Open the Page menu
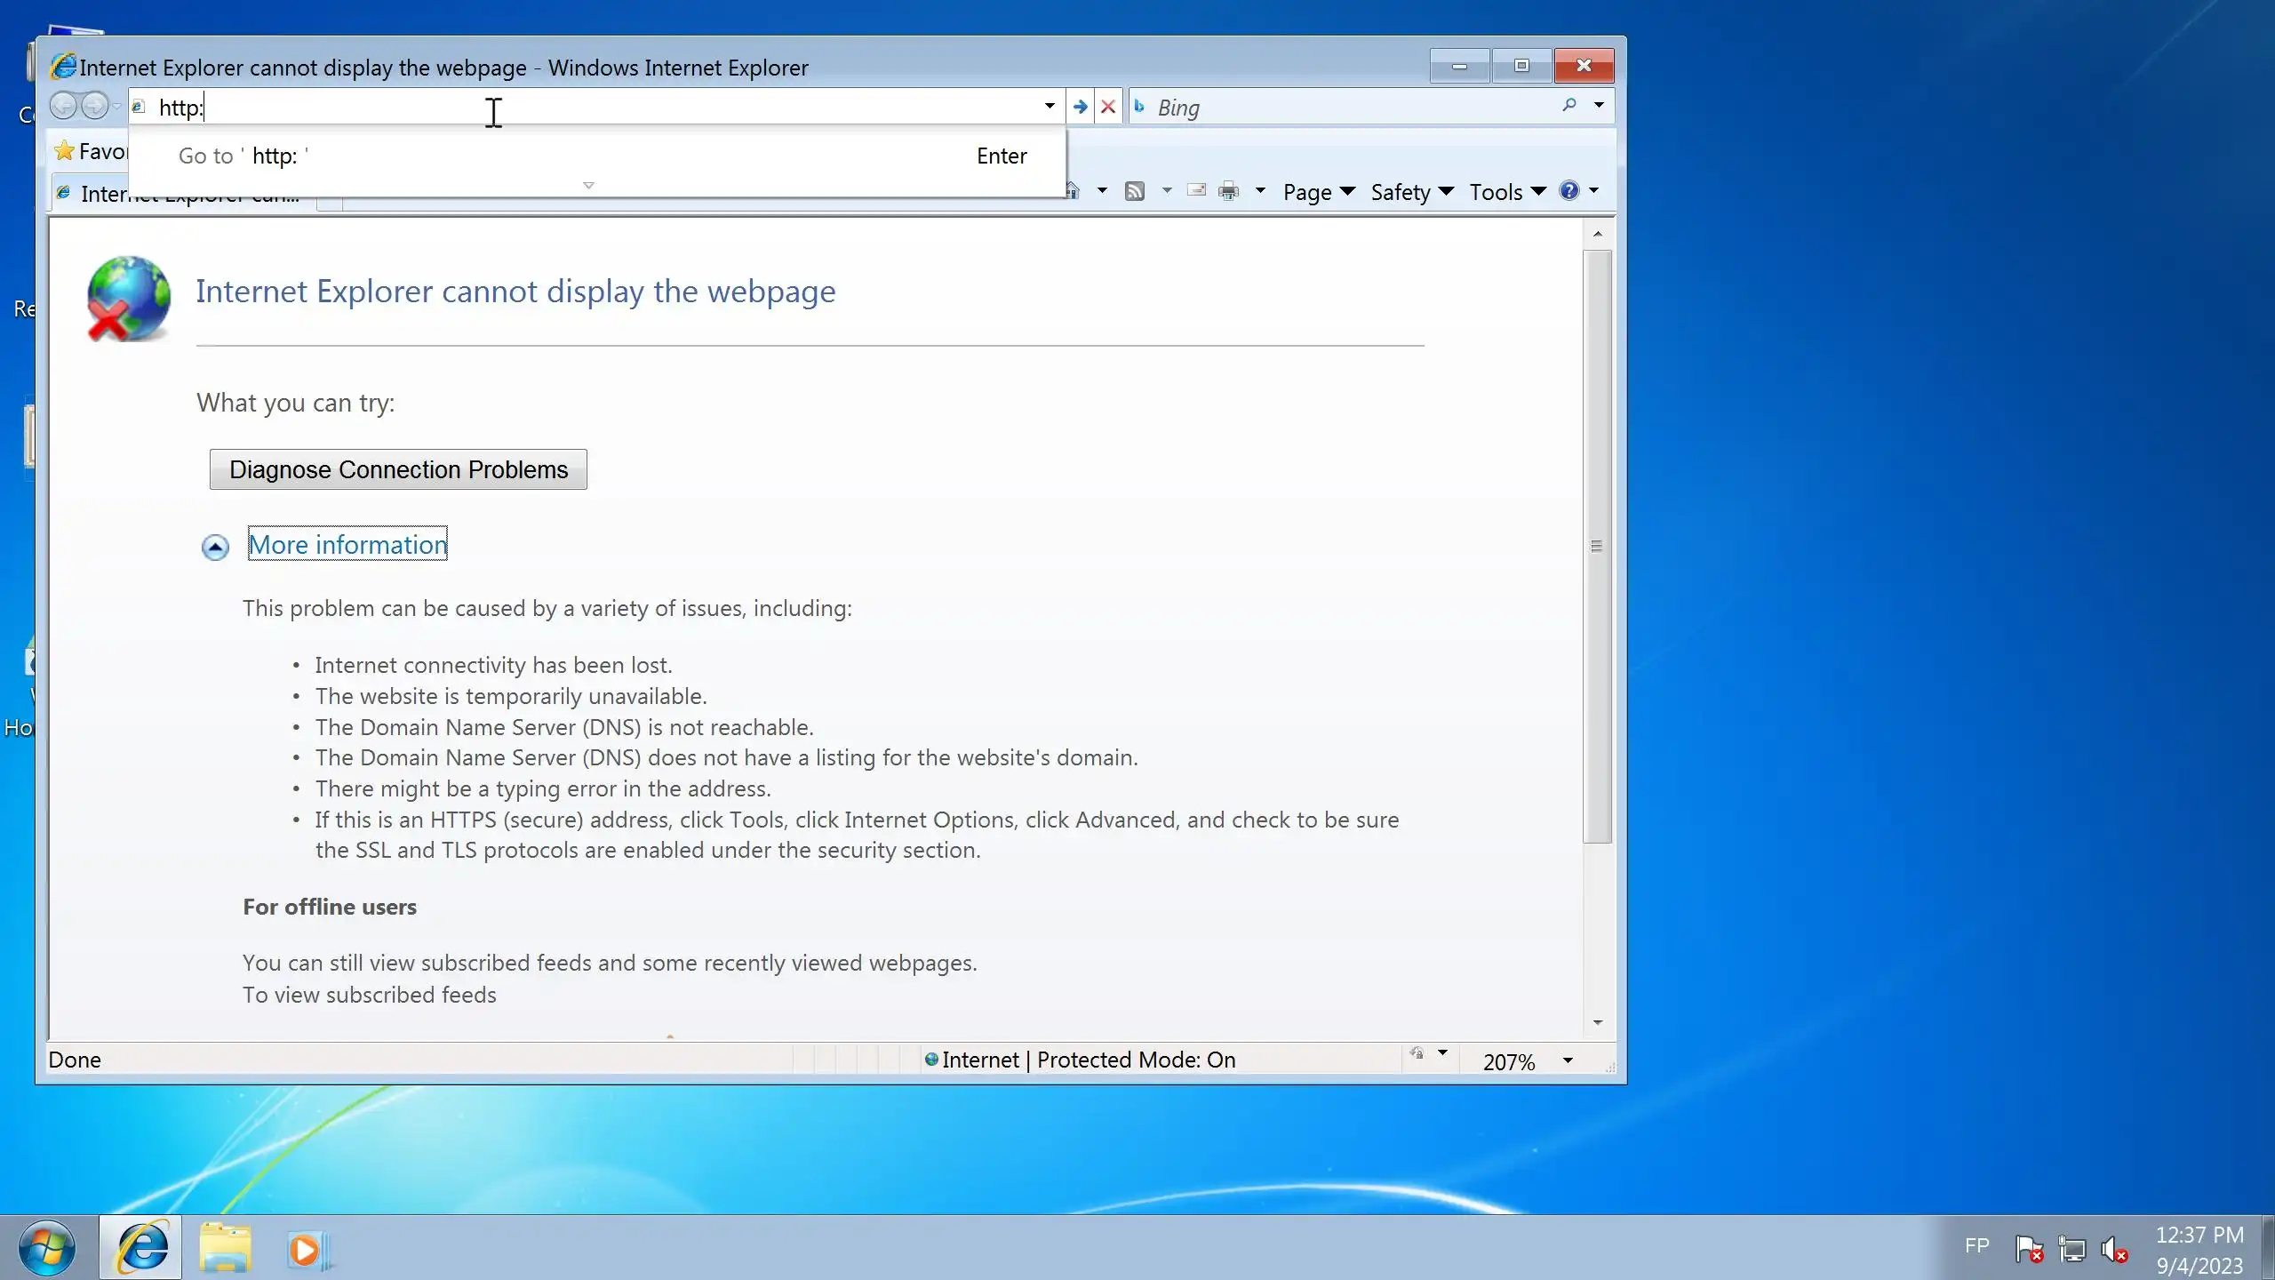 pos(1318,192)
